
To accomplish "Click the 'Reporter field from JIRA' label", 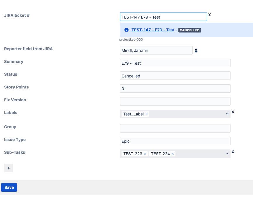I will (28, 49).
